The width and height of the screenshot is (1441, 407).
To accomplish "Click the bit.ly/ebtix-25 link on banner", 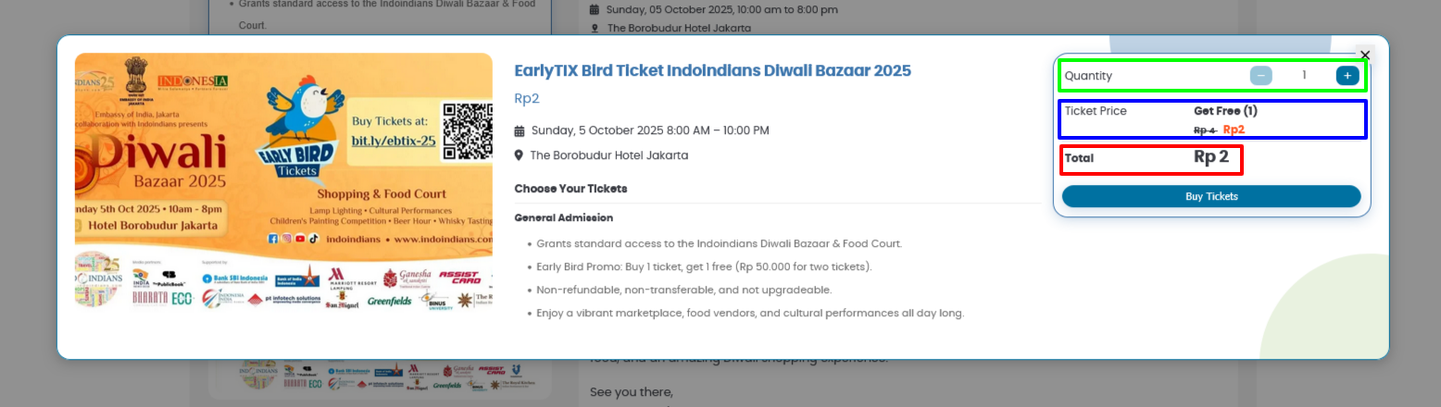I will coord(393,141).
